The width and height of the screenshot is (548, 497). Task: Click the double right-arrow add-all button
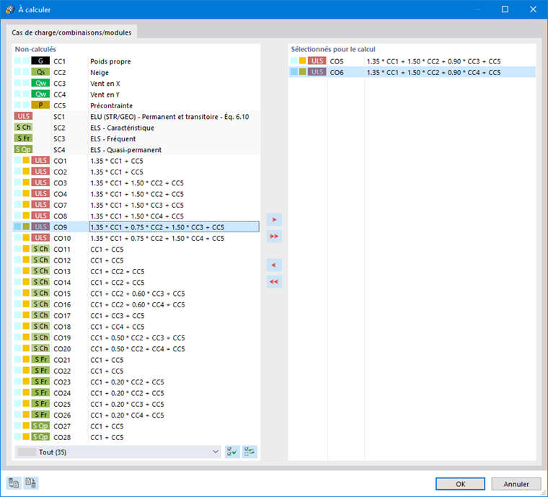[274, 237]
